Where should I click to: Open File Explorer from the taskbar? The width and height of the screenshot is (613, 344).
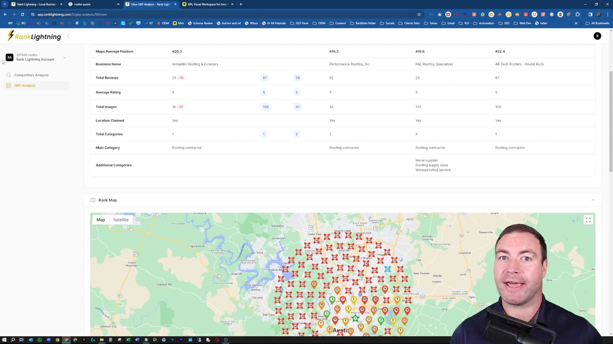coord(102,340)
